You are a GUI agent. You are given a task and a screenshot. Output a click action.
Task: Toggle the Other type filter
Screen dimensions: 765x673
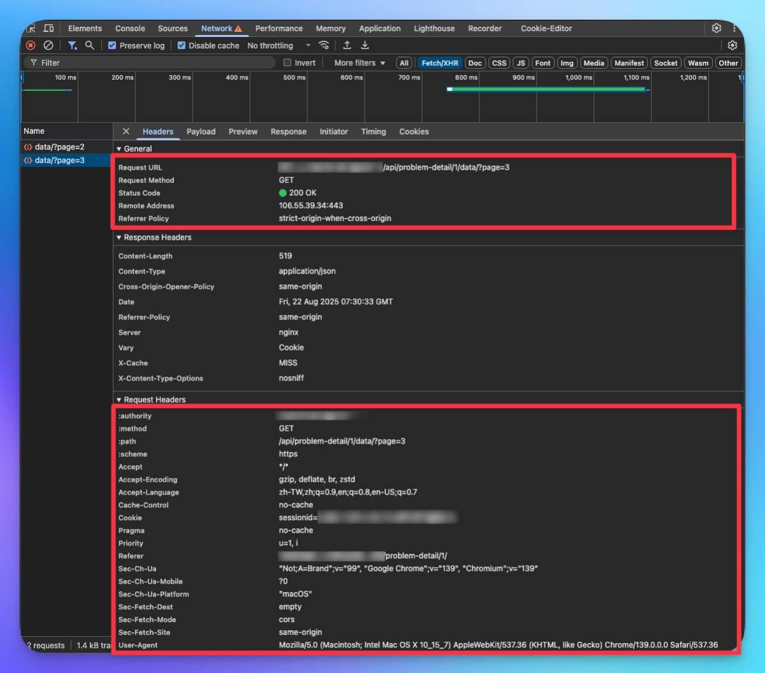click(728, 62)
